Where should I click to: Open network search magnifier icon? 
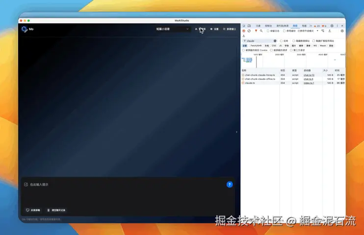[261, 31]
